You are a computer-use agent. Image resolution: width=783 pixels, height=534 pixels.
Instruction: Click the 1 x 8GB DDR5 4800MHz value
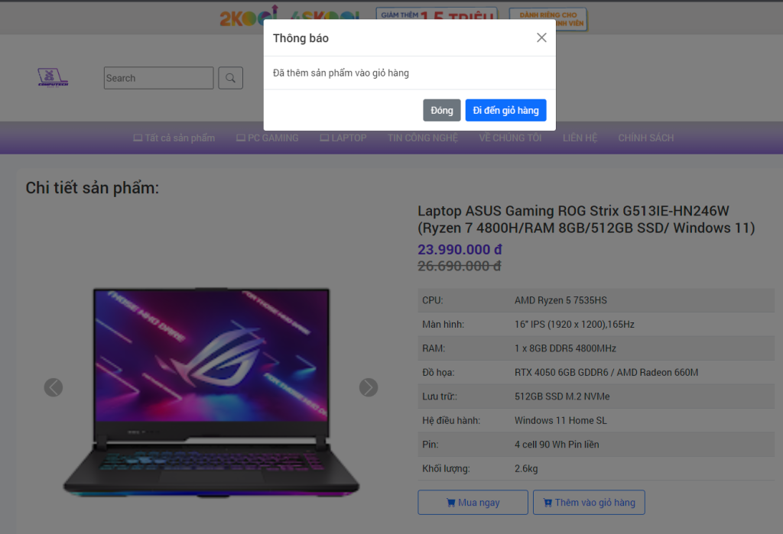point(565,348)
